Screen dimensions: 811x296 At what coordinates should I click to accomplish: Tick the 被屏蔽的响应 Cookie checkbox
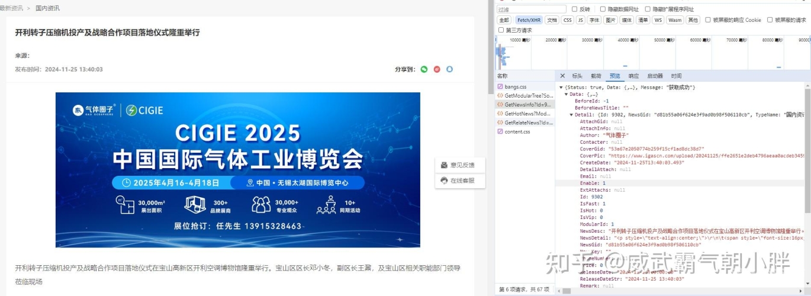pyautogui.click(x=708, y=20)
